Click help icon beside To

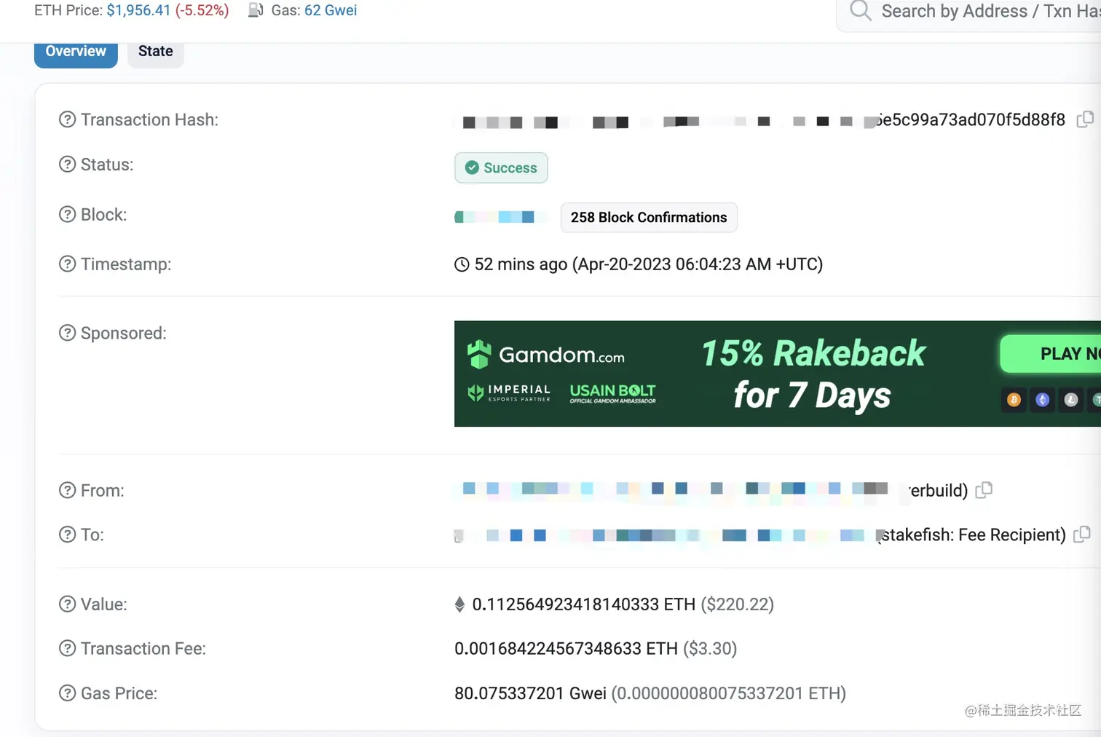click(67, 535)
